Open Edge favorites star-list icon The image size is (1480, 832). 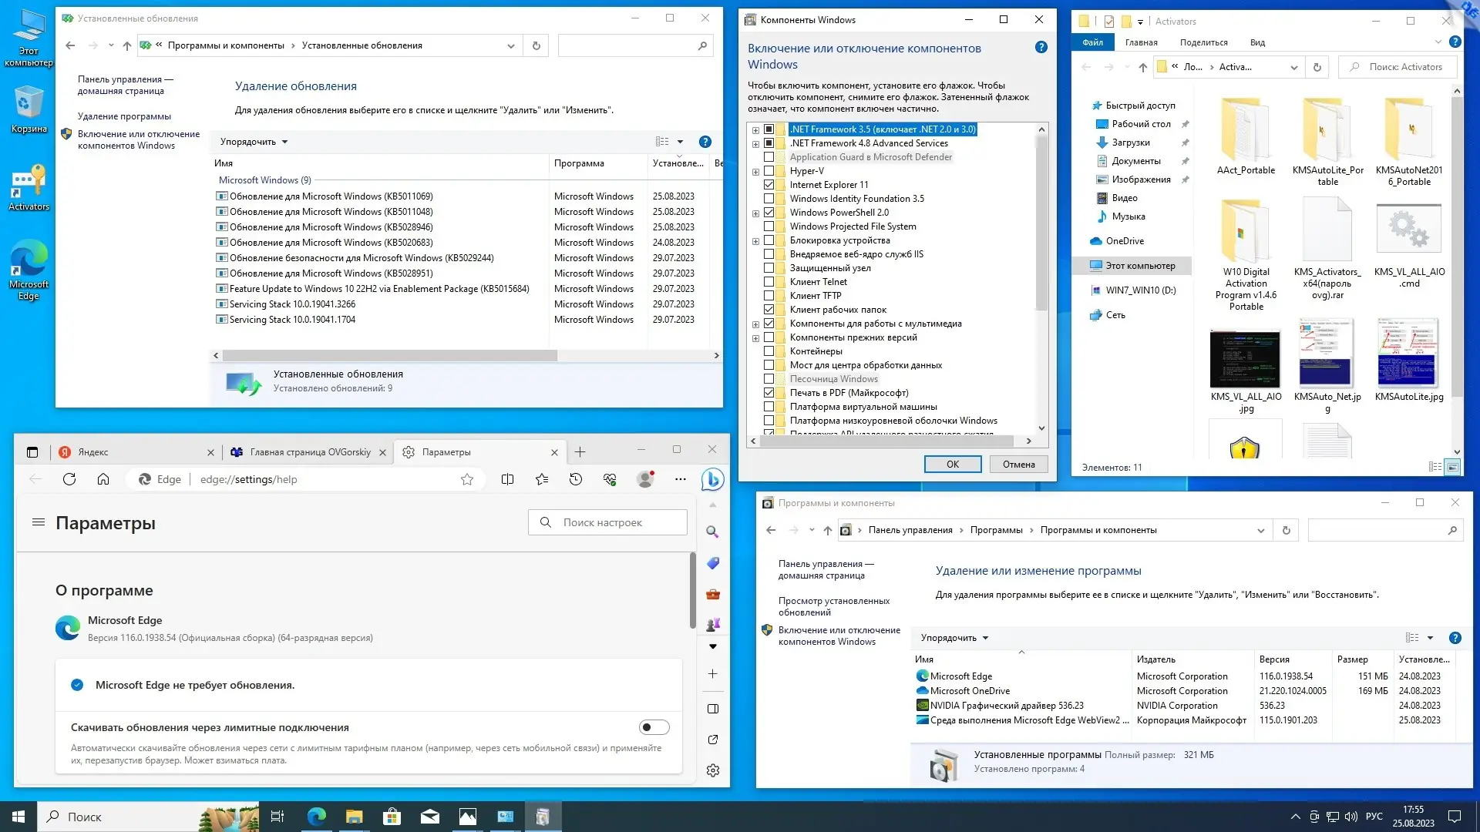[542, 479]
